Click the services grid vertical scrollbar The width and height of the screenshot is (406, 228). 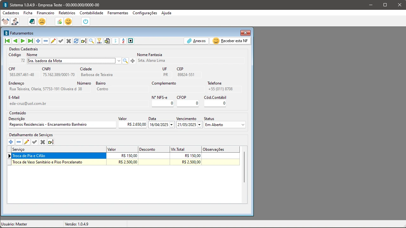[244, 167]
